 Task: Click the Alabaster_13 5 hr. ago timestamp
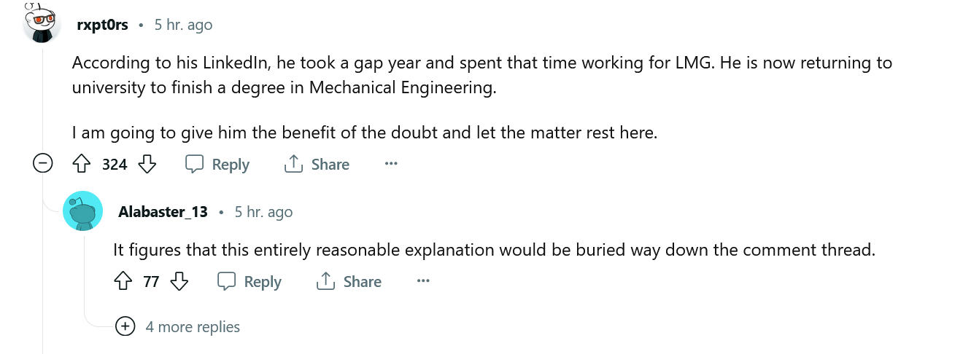[263, 212]
